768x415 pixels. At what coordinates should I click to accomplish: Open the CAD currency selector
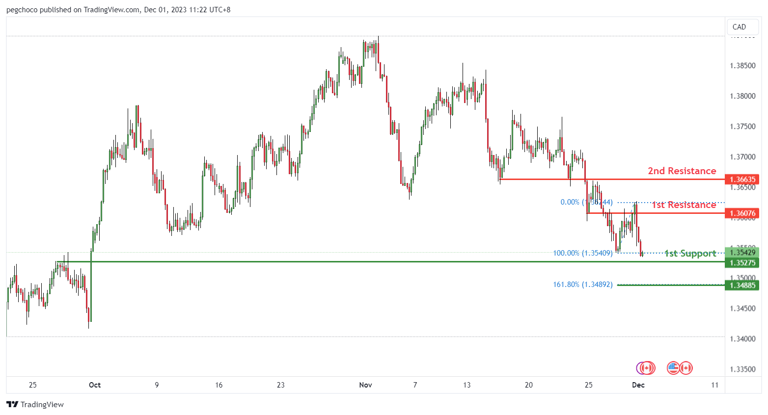click(739, 27)
